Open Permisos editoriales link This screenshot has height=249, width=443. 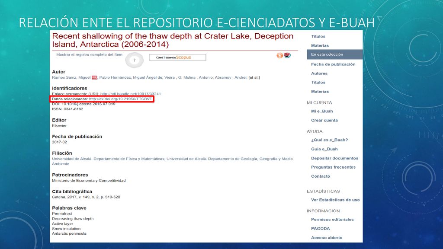coord(332,219)
